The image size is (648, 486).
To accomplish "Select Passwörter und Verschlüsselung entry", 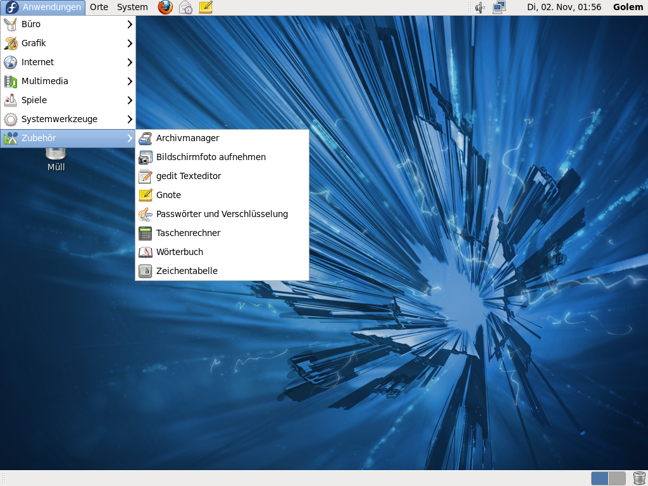I will click(221, 214).
